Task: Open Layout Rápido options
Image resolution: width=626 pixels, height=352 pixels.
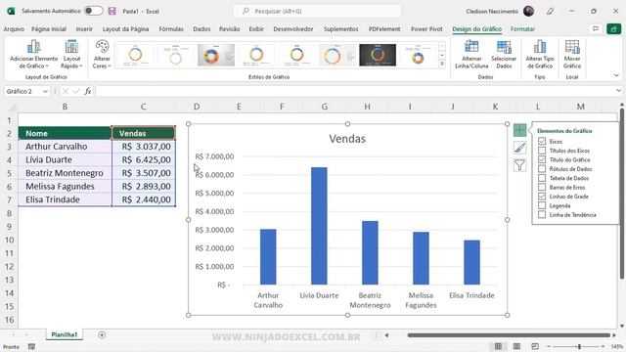Action: [71, 55]
